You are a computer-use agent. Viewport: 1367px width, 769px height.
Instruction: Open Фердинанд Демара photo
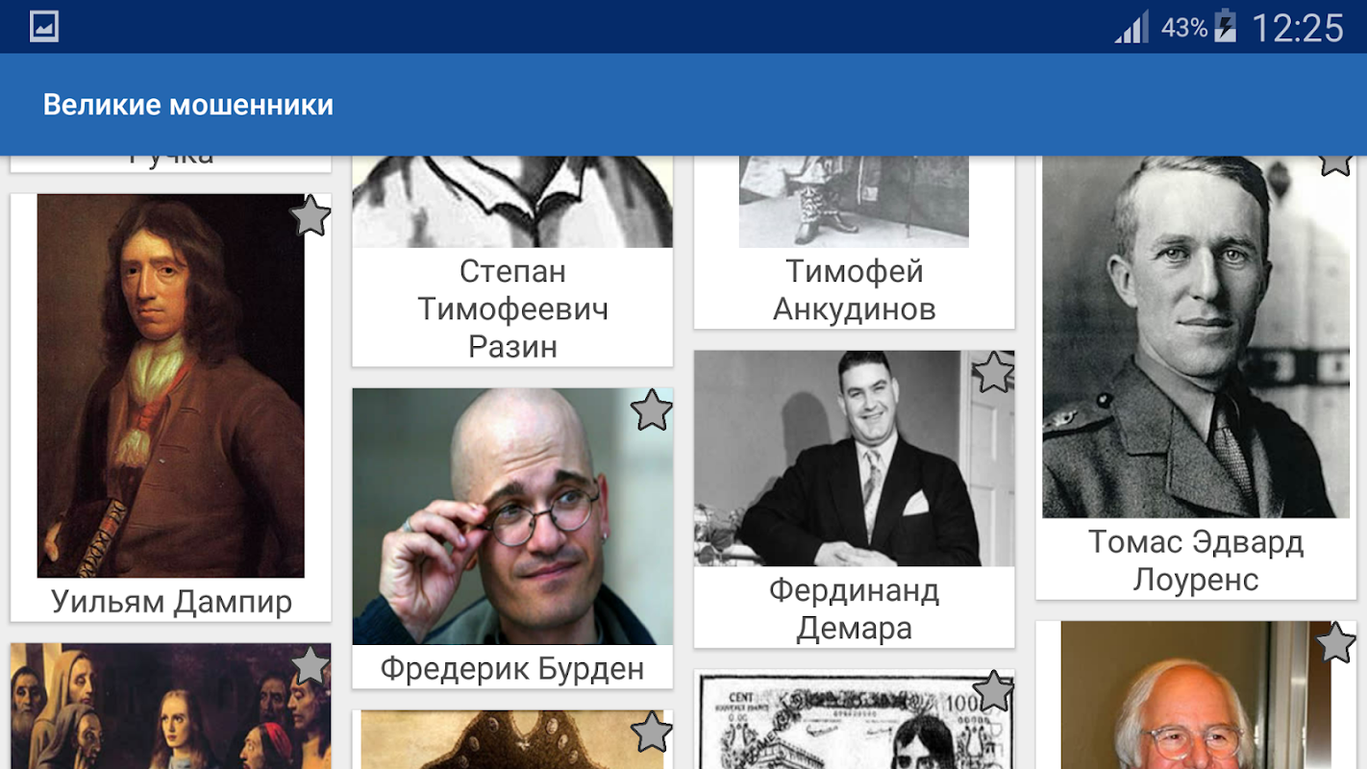tap(855, 459)
